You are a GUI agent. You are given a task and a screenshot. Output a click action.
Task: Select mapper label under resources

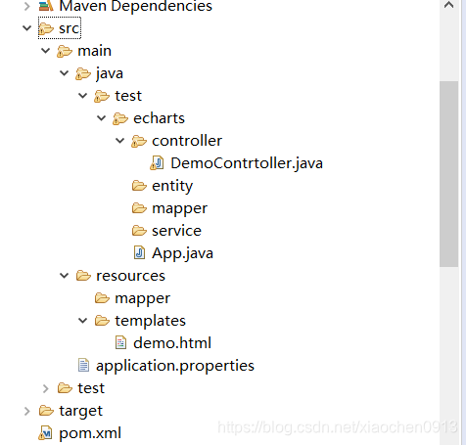click(142, 298)
